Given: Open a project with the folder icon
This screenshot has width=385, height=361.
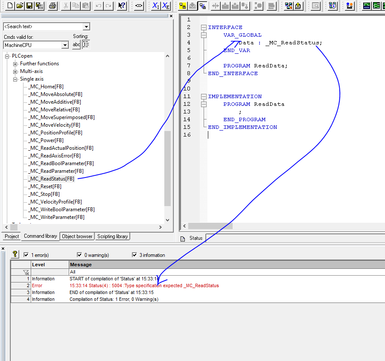Looking at the screenshot, I should pos(20,6).
